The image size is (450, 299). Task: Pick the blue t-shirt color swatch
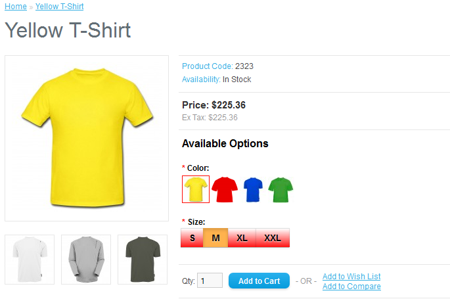(x=253, y=189)
